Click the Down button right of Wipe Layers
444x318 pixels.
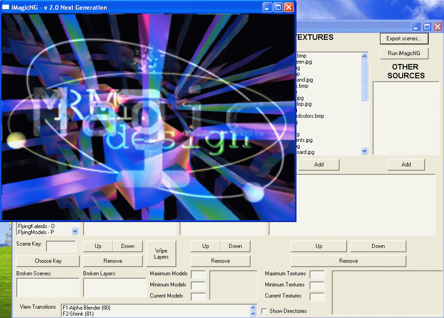[235, 247]
